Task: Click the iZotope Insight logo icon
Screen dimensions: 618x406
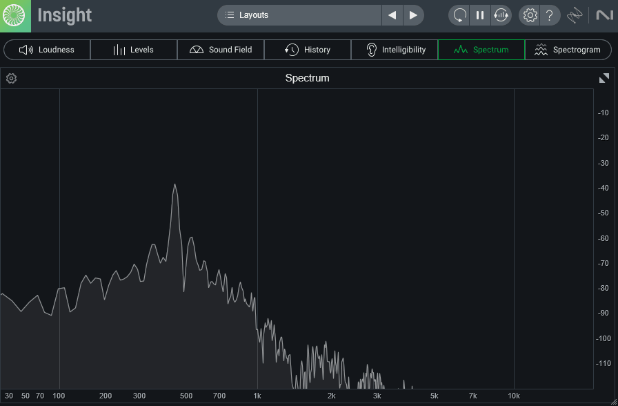Action: coord(14,15)
